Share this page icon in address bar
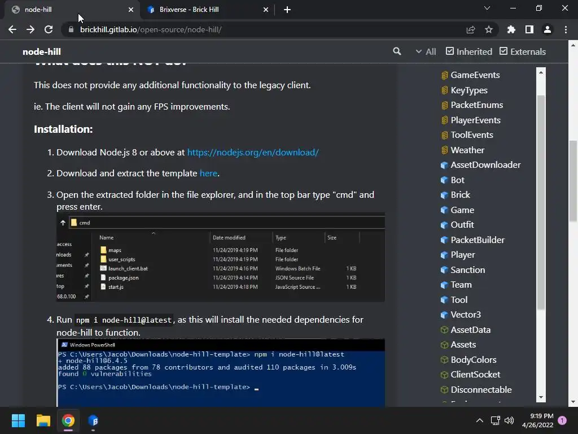This screenshot has width=578, height=434. coord(470,29)
